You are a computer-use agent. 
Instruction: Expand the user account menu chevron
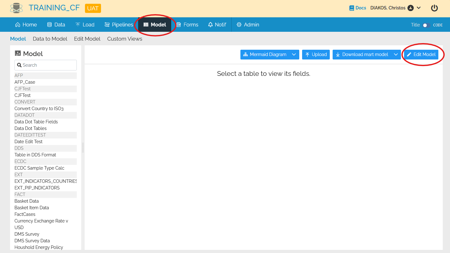pyautogui.click(x=419, y=8)
